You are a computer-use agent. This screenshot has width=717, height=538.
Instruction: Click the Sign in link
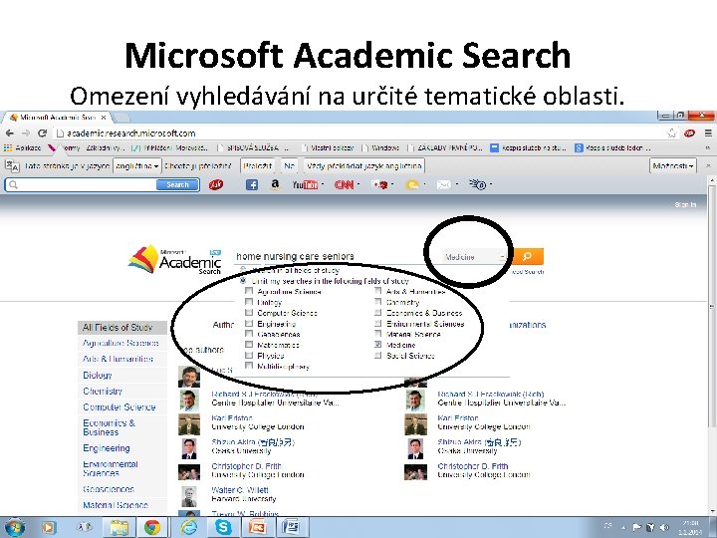click(685, 204)
